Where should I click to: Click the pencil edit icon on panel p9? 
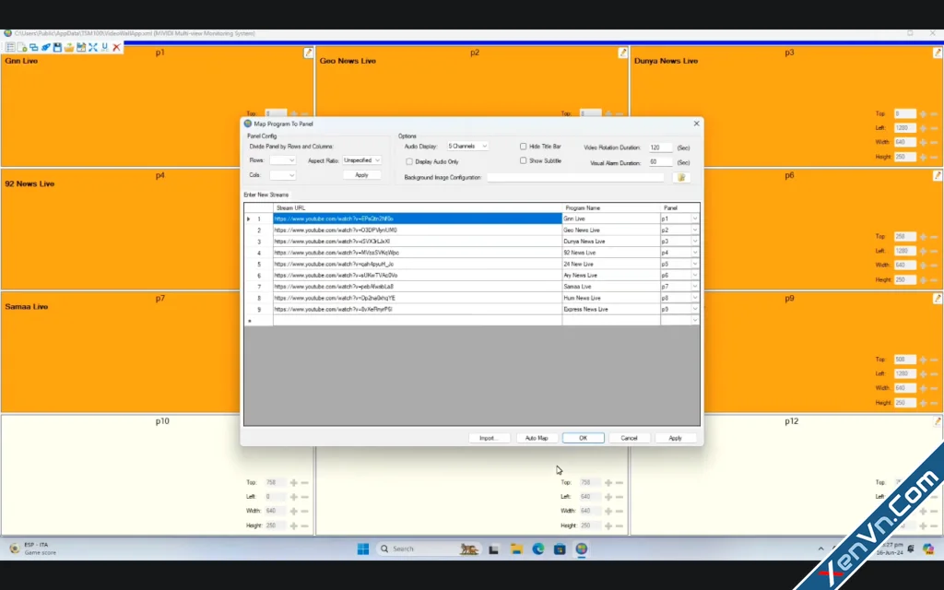click(x=938, y=299)
